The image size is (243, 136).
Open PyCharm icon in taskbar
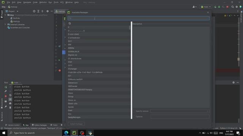[74, 133]
